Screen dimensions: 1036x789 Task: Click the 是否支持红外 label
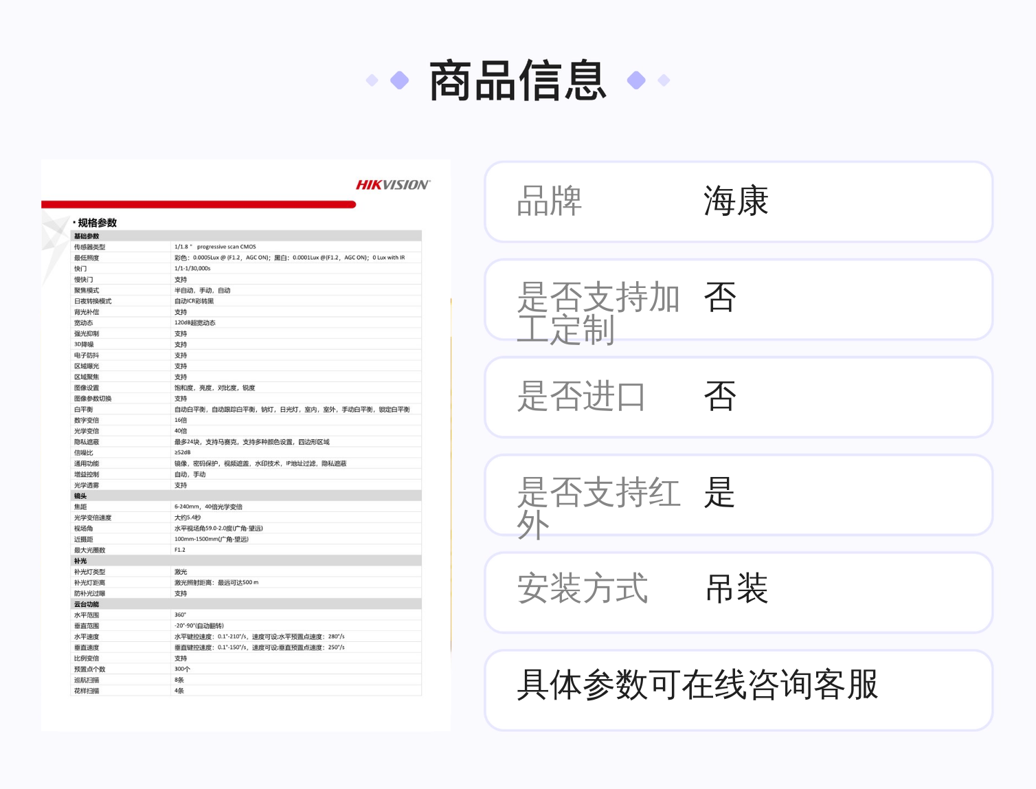pos(598,507)
